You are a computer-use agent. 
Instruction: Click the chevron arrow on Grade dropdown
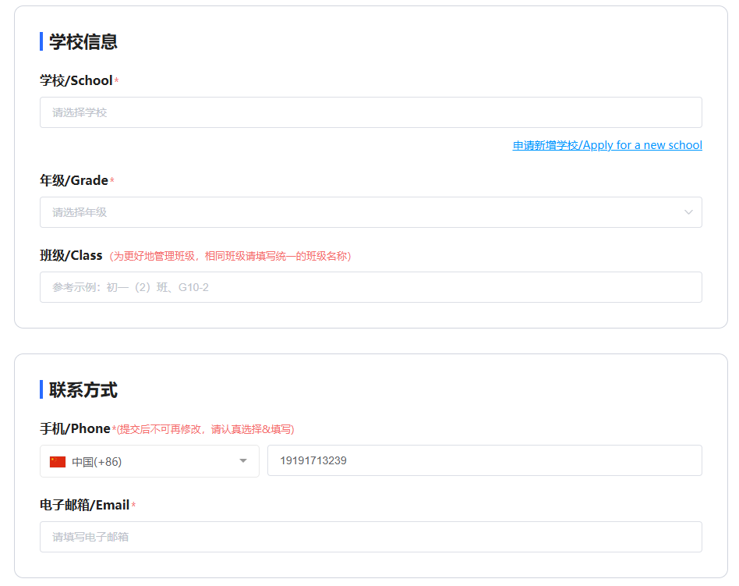click(x=688, y=211)
